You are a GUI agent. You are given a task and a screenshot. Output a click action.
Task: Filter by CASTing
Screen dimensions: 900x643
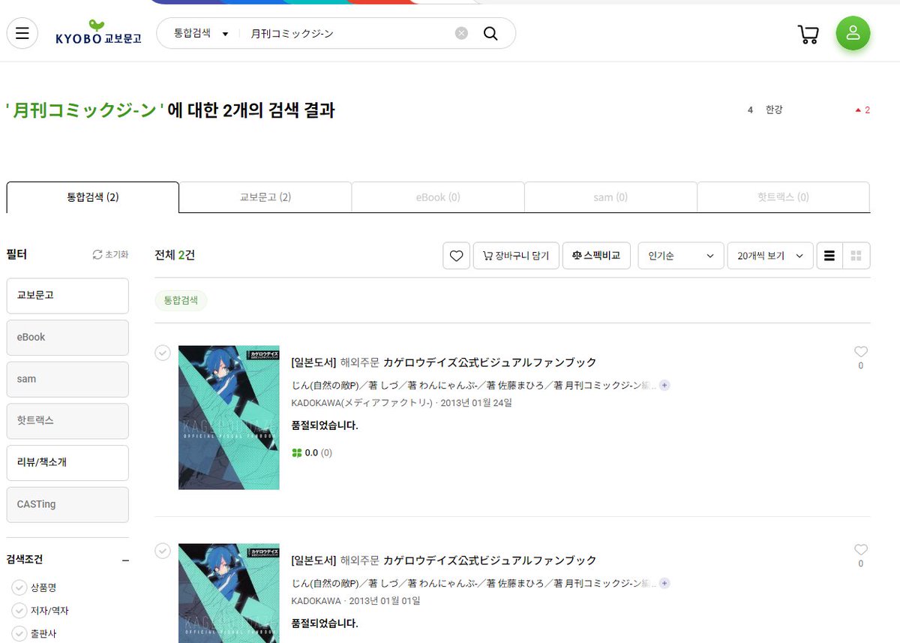[x=67, y=505]
